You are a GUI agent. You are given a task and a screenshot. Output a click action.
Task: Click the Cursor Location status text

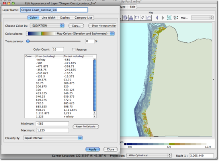click(79, 155)
